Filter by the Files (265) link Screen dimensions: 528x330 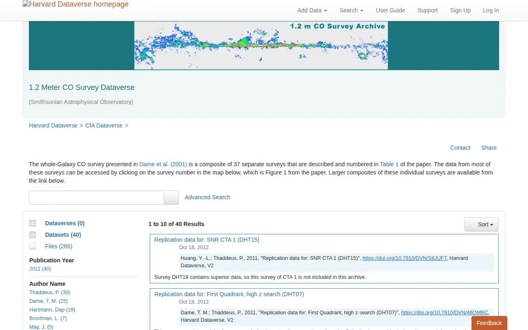pyautogui.click(x=59, y=246)
